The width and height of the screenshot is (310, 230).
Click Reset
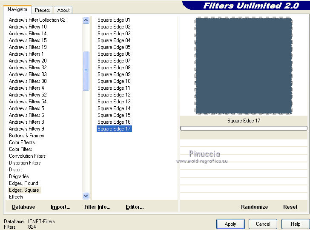point(290,207)
